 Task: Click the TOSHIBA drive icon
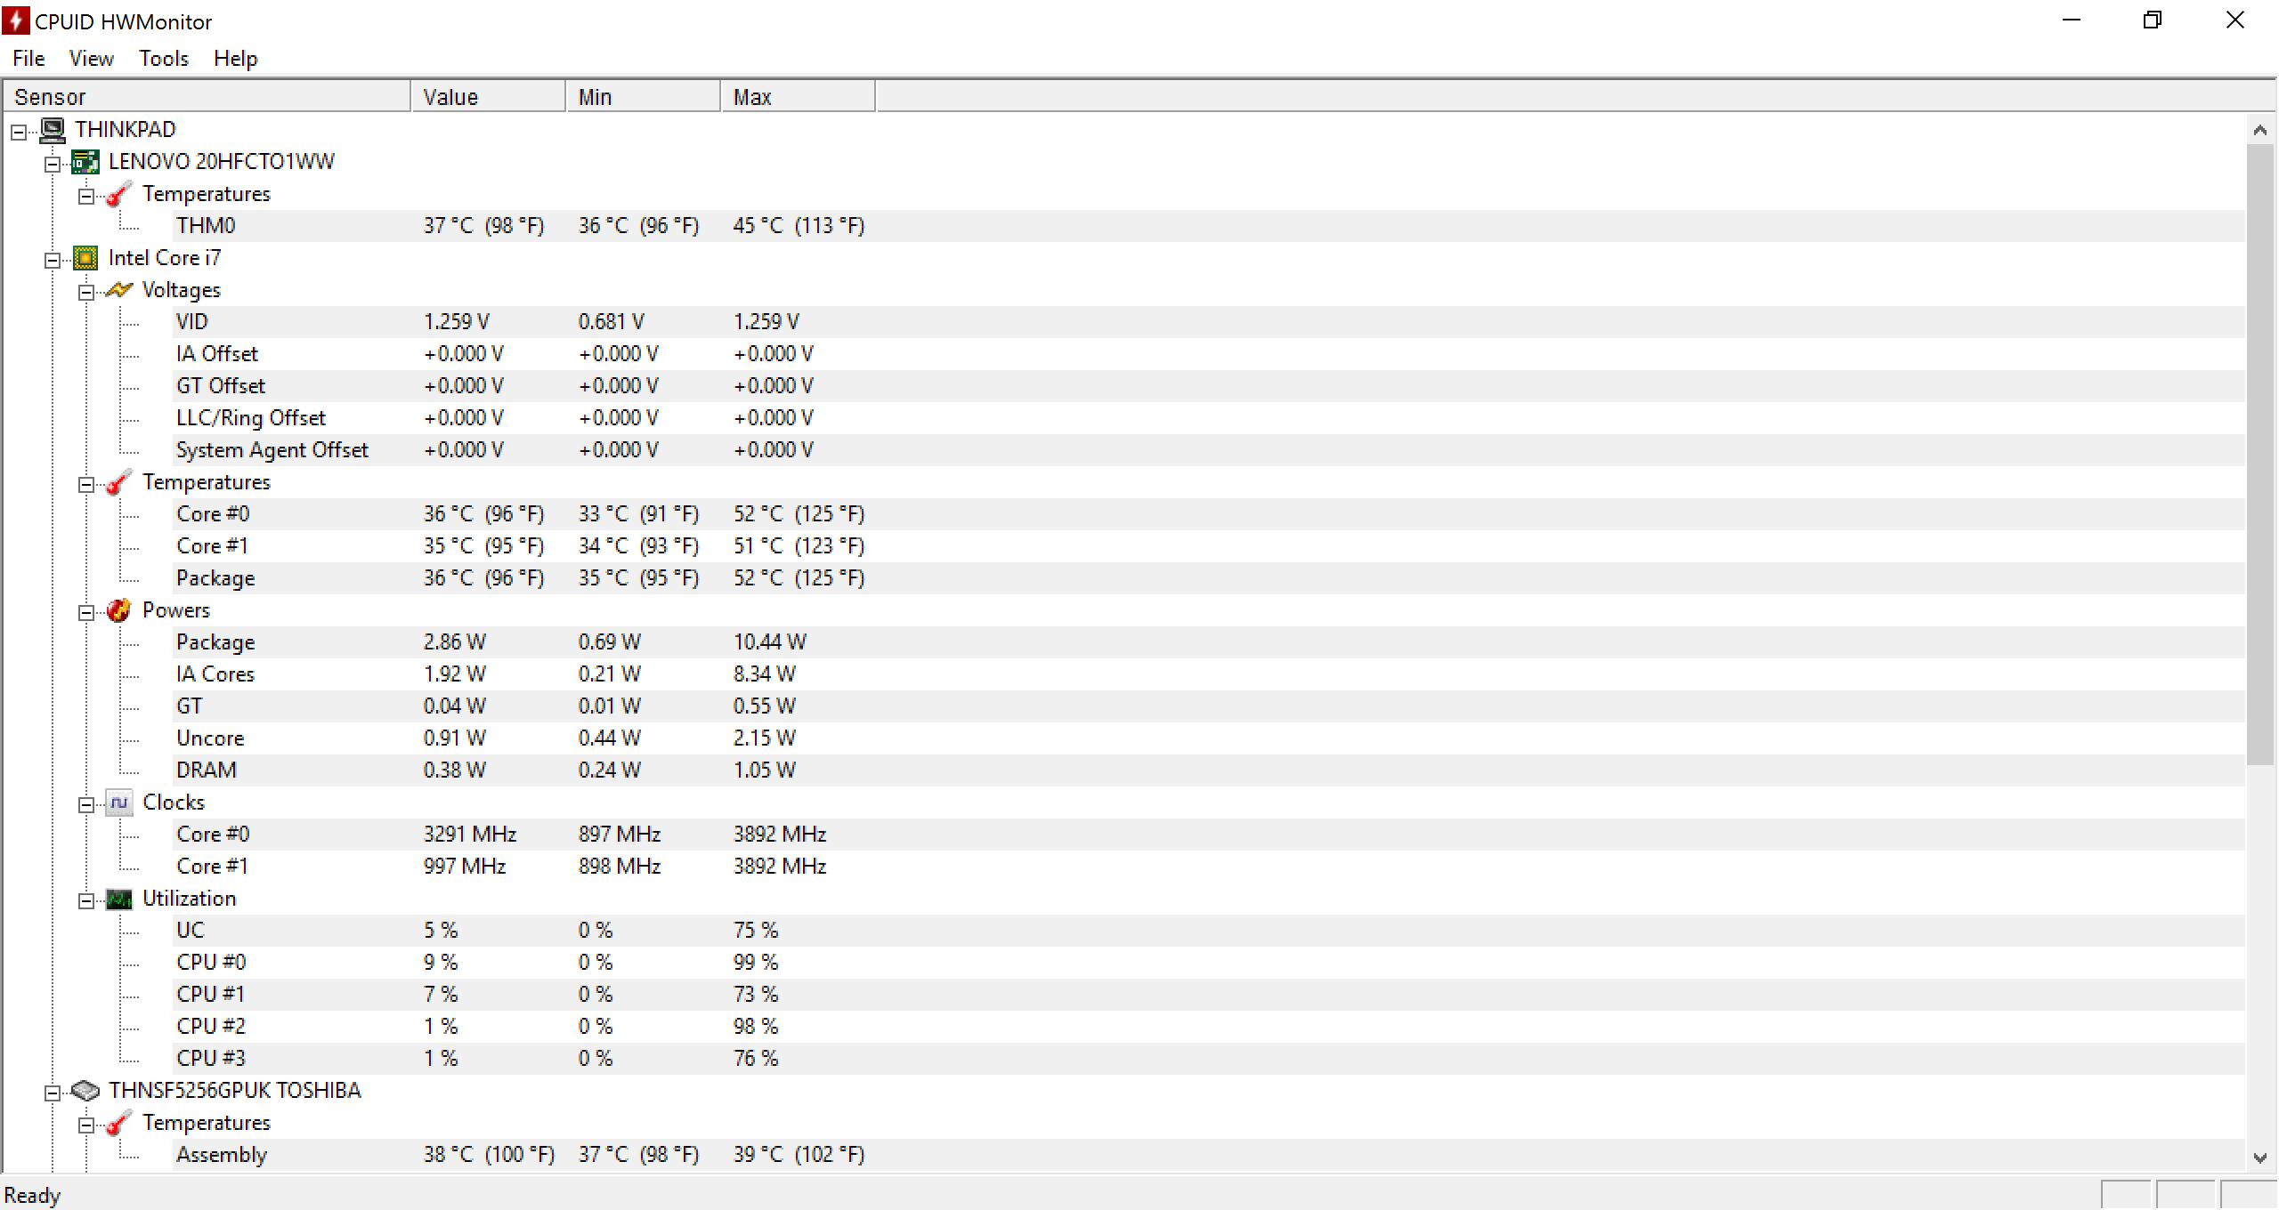click(85, 1091)
